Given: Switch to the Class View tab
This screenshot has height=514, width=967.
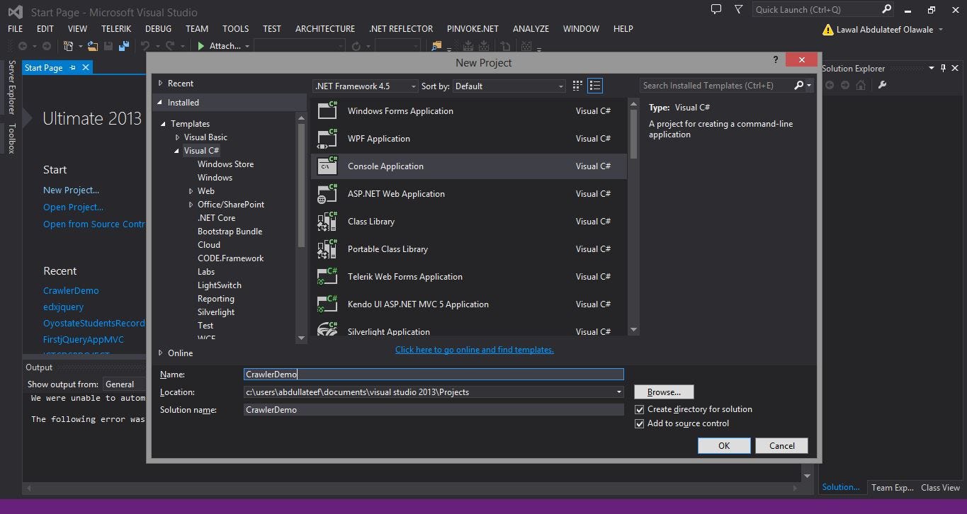Looking at the screenshot, I should [939, 487].
